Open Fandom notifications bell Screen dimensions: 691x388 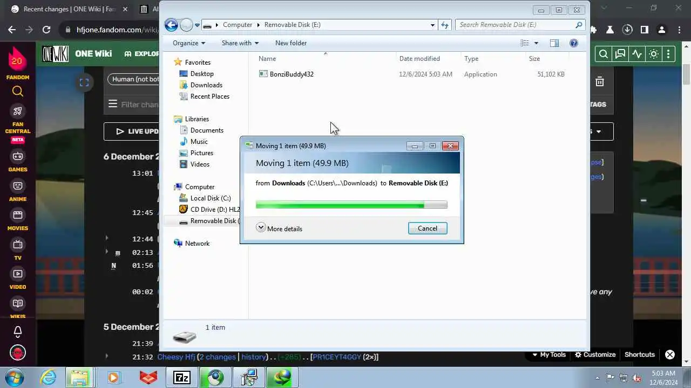[x=18, y=331]
